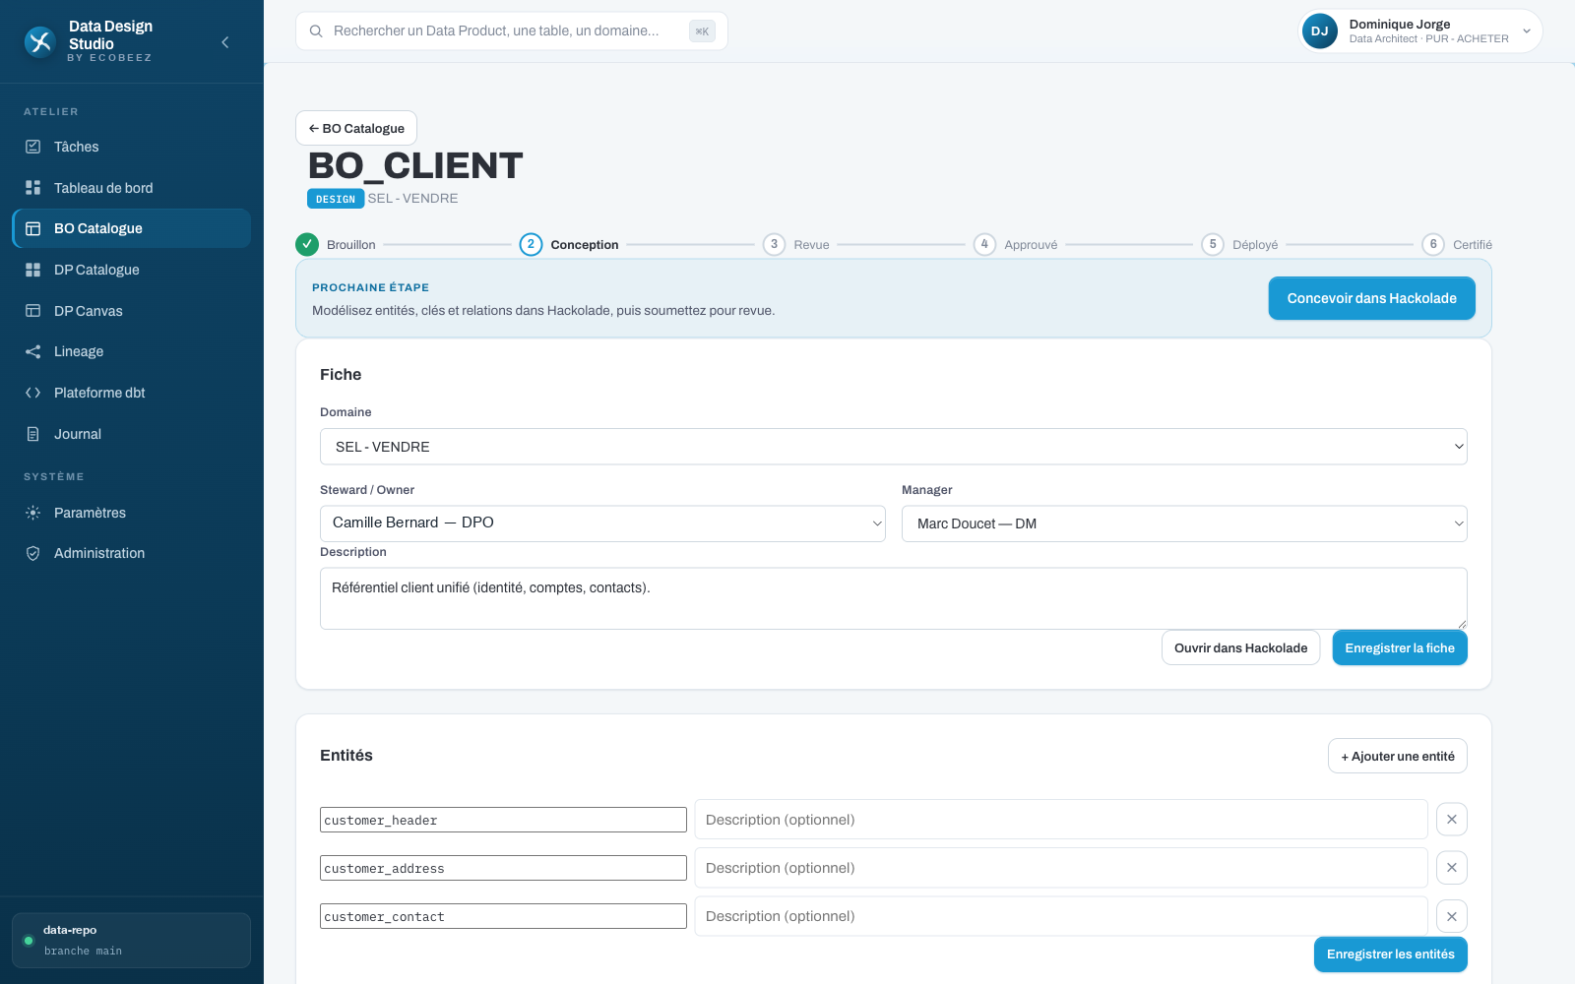Click Ouvrir dans Hackolade
Screen dimensions: 1575x984
(1240, 647)
